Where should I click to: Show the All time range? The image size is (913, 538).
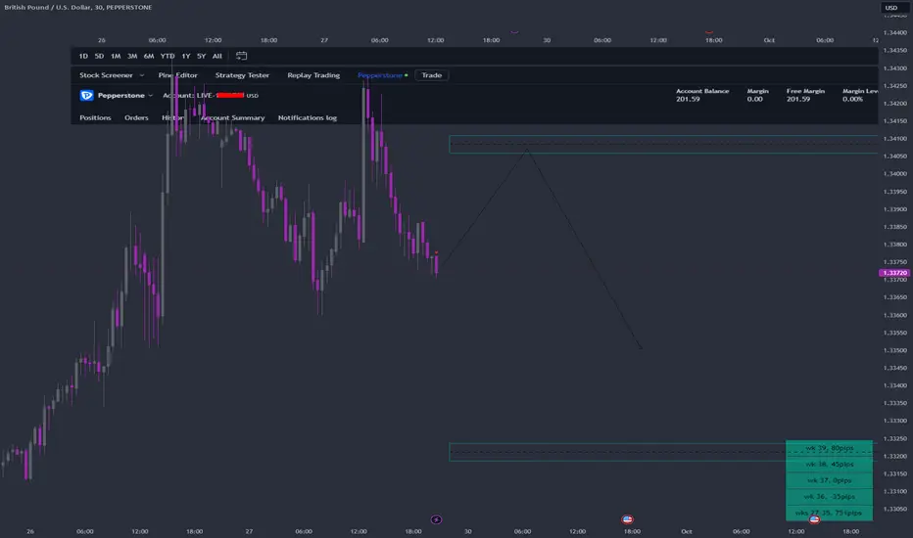click(x=217, y=56)
